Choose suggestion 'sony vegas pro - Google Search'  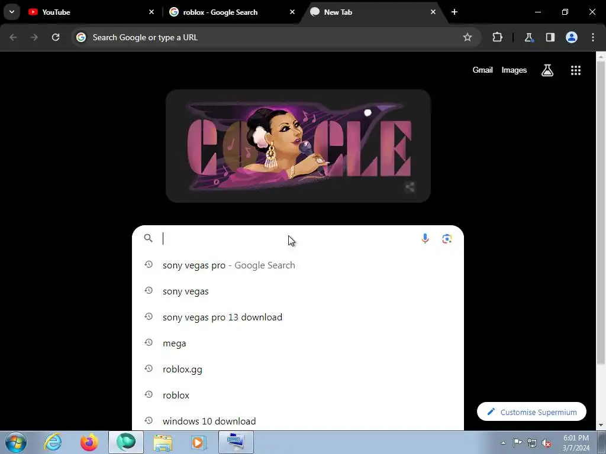(x=298, y=265)
